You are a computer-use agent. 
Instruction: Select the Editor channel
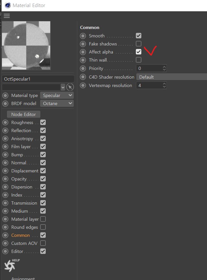click(17, 251)
